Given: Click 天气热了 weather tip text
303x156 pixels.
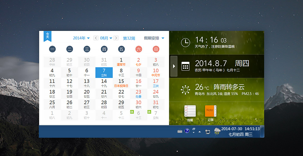Looking at the screenshot, I should [215, 47].
